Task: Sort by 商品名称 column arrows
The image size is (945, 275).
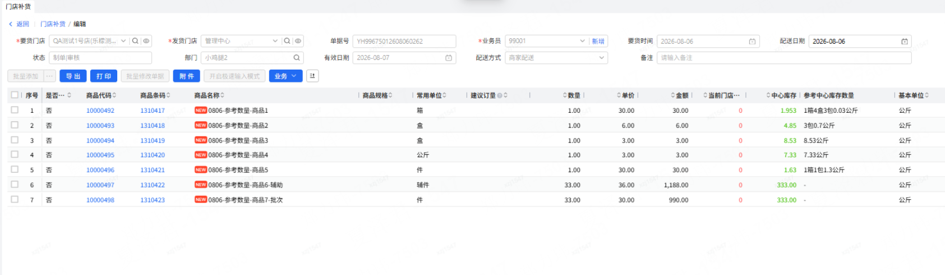Action: click(222, 95)
